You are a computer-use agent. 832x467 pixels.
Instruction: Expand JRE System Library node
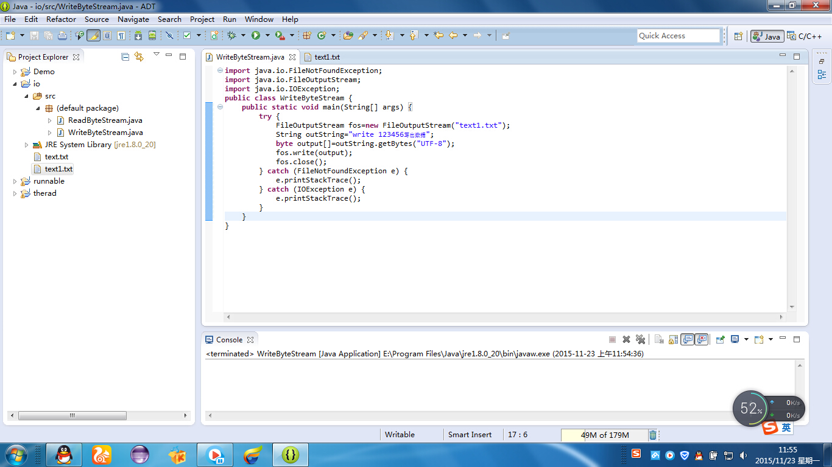(x=27, y=145)
